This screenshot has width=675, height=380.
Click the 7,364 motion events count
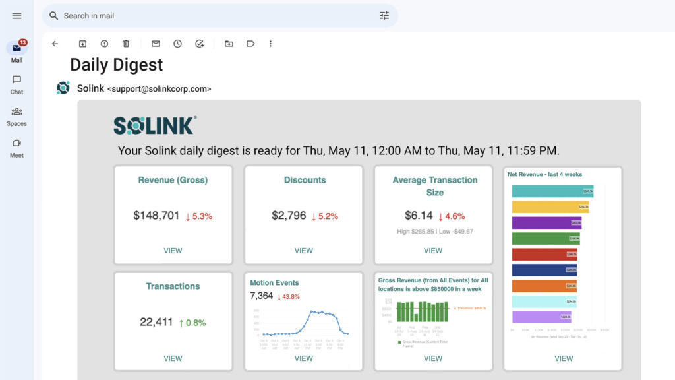261,296
